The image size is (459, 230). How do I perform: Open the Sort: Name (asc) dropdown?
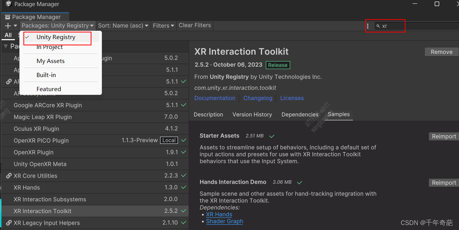(123, 26)
